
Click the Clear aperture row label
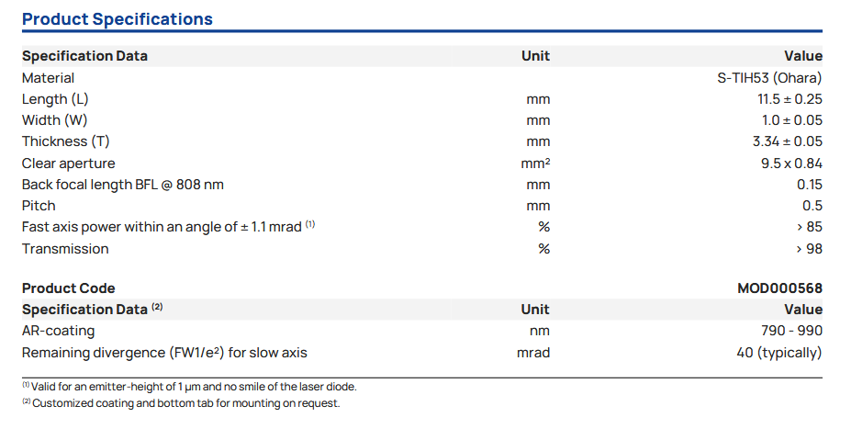(69, 164)
